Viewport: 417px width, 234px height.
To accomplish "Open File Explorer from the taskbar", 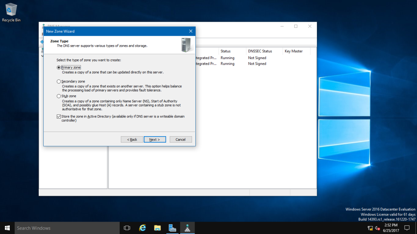I will [x=157, y=228].
